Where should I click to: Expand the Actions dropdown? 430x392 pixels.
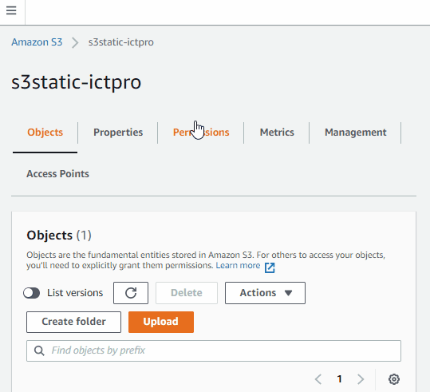[265, 293]
